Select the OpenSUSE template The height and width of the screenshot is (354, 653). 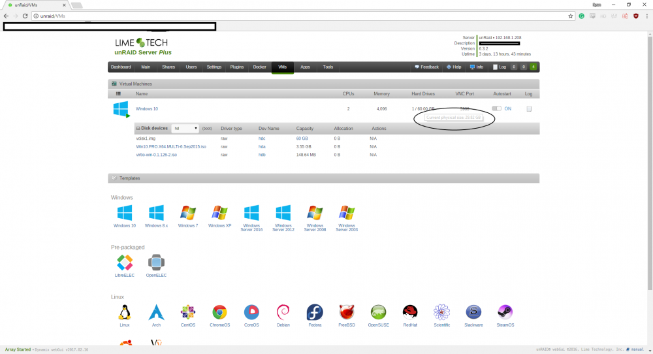(x=378, y=312)
